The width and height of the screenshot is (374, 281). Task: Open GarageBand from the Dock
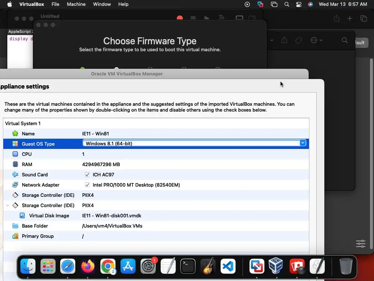coord(208,266)
